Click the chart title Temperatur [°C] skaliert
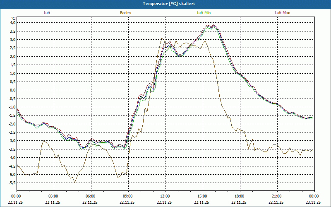331x207 pixels. [165, 3]
